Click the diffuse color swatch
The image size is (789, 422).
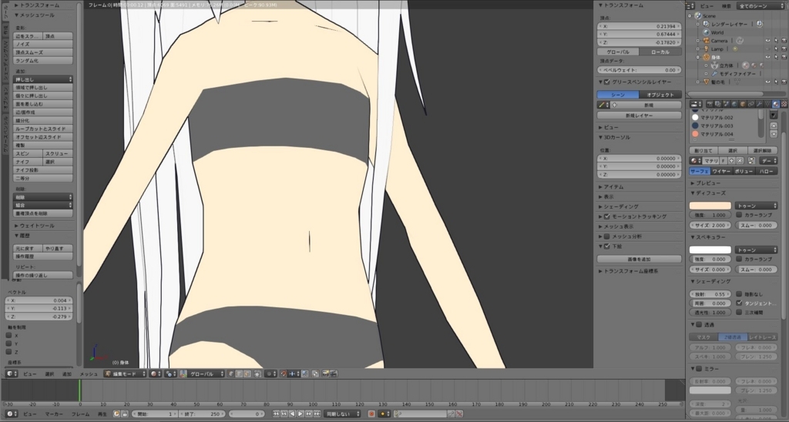(x=710, y=206)
